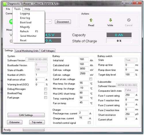This screenshot has height=135, width=144.
Task: Edit the Cell min. voltage field
Action: [84, 74]
